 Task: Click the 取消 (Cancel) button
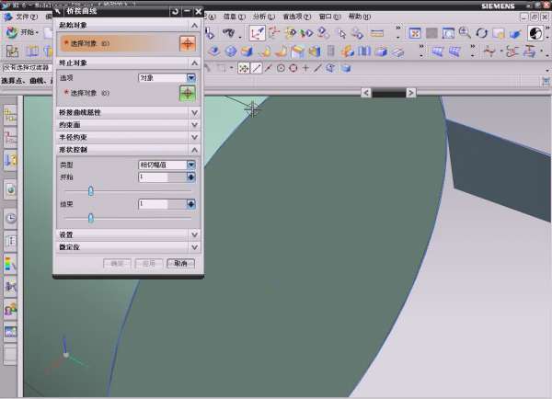click(x=180, y=263)
